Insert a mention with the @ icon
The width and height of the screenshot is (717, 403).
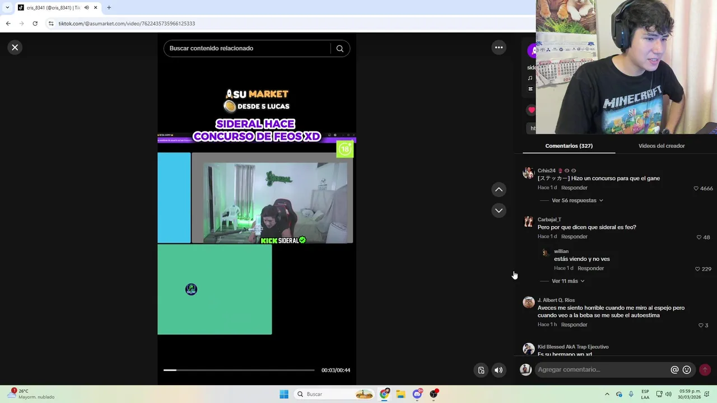[674, 369]
